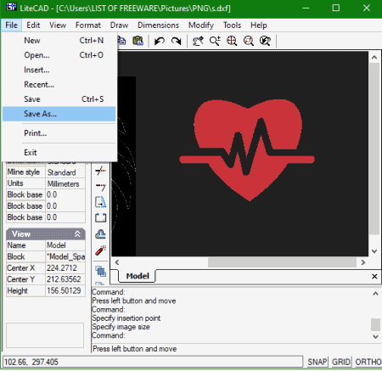This screenshot has width=382, height=371.
Task: Open the Modify menu
Action: click(201, 25)
